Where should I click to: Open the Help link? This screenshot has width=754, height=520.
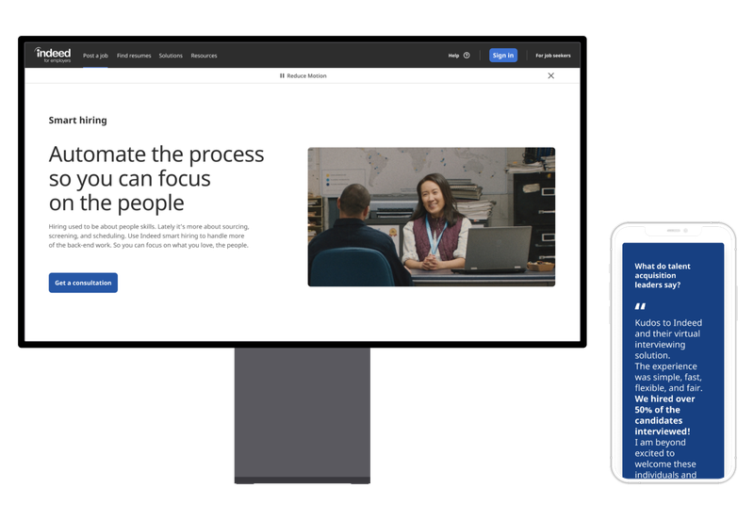[453, 56]
